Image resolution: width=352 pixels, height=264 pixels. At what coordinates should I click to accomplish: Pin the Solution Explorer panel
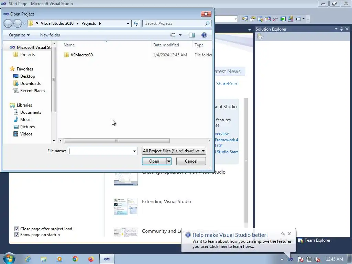click(341, 29)
